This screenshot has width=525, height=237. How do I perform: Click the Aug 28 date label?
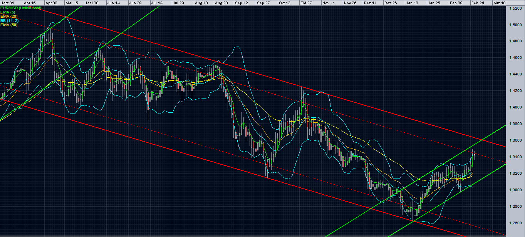[x=221, y=3]
